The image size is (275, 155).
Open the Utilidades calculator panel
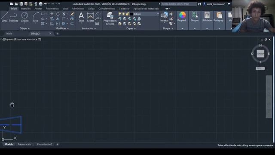click(x=207, y=17)
